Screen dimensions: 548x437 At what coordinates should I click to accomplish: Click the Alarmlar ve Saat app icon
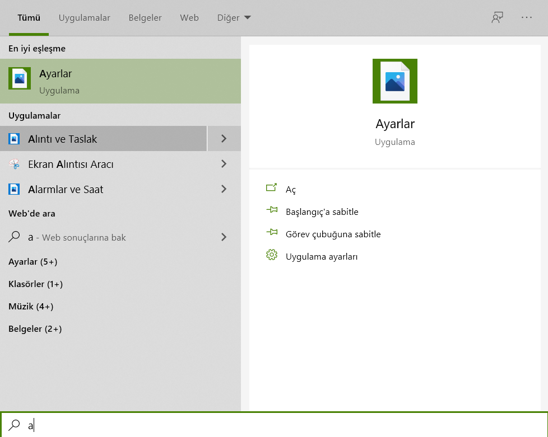(x=14, y=189)
